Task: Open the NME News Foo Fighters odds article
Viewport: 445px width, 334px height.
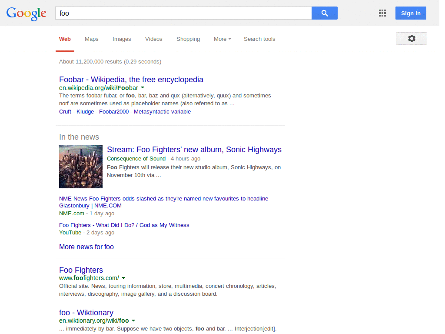Action: tap(163, 202)
